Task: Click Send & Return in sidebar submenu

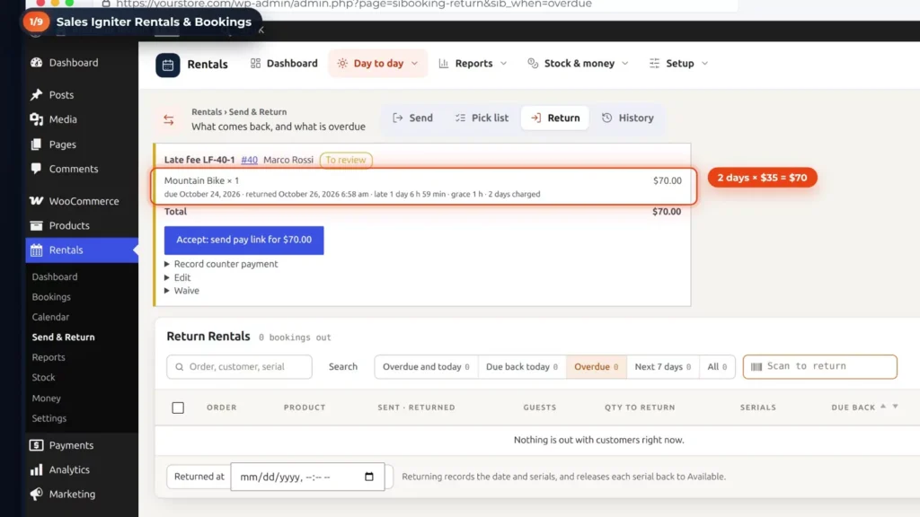Action: (x=64, y=337)
